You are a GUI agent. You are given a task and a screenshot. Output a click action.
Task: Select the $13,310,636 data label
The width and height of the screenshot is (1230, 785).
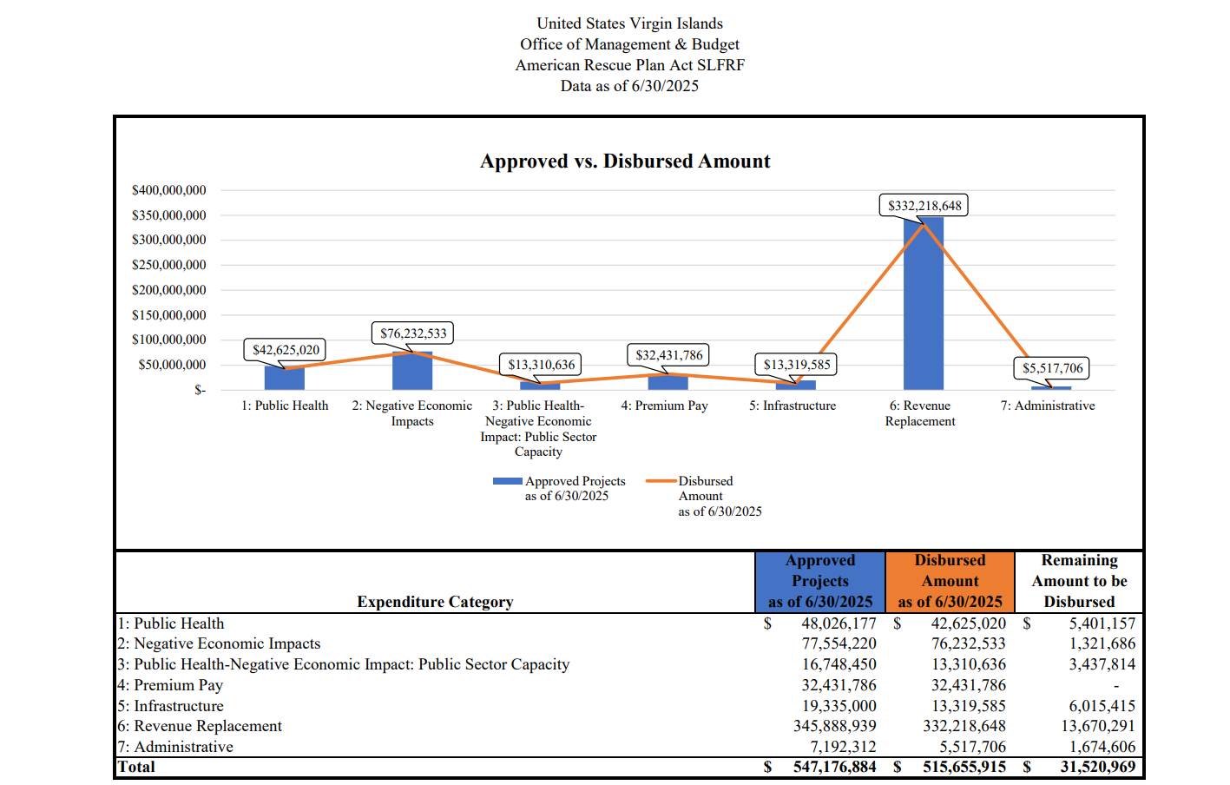pos(542,365)
